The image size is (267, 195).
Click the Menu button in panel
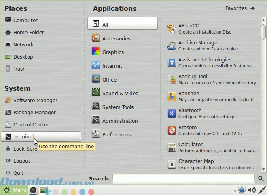(x=15, y=190)
